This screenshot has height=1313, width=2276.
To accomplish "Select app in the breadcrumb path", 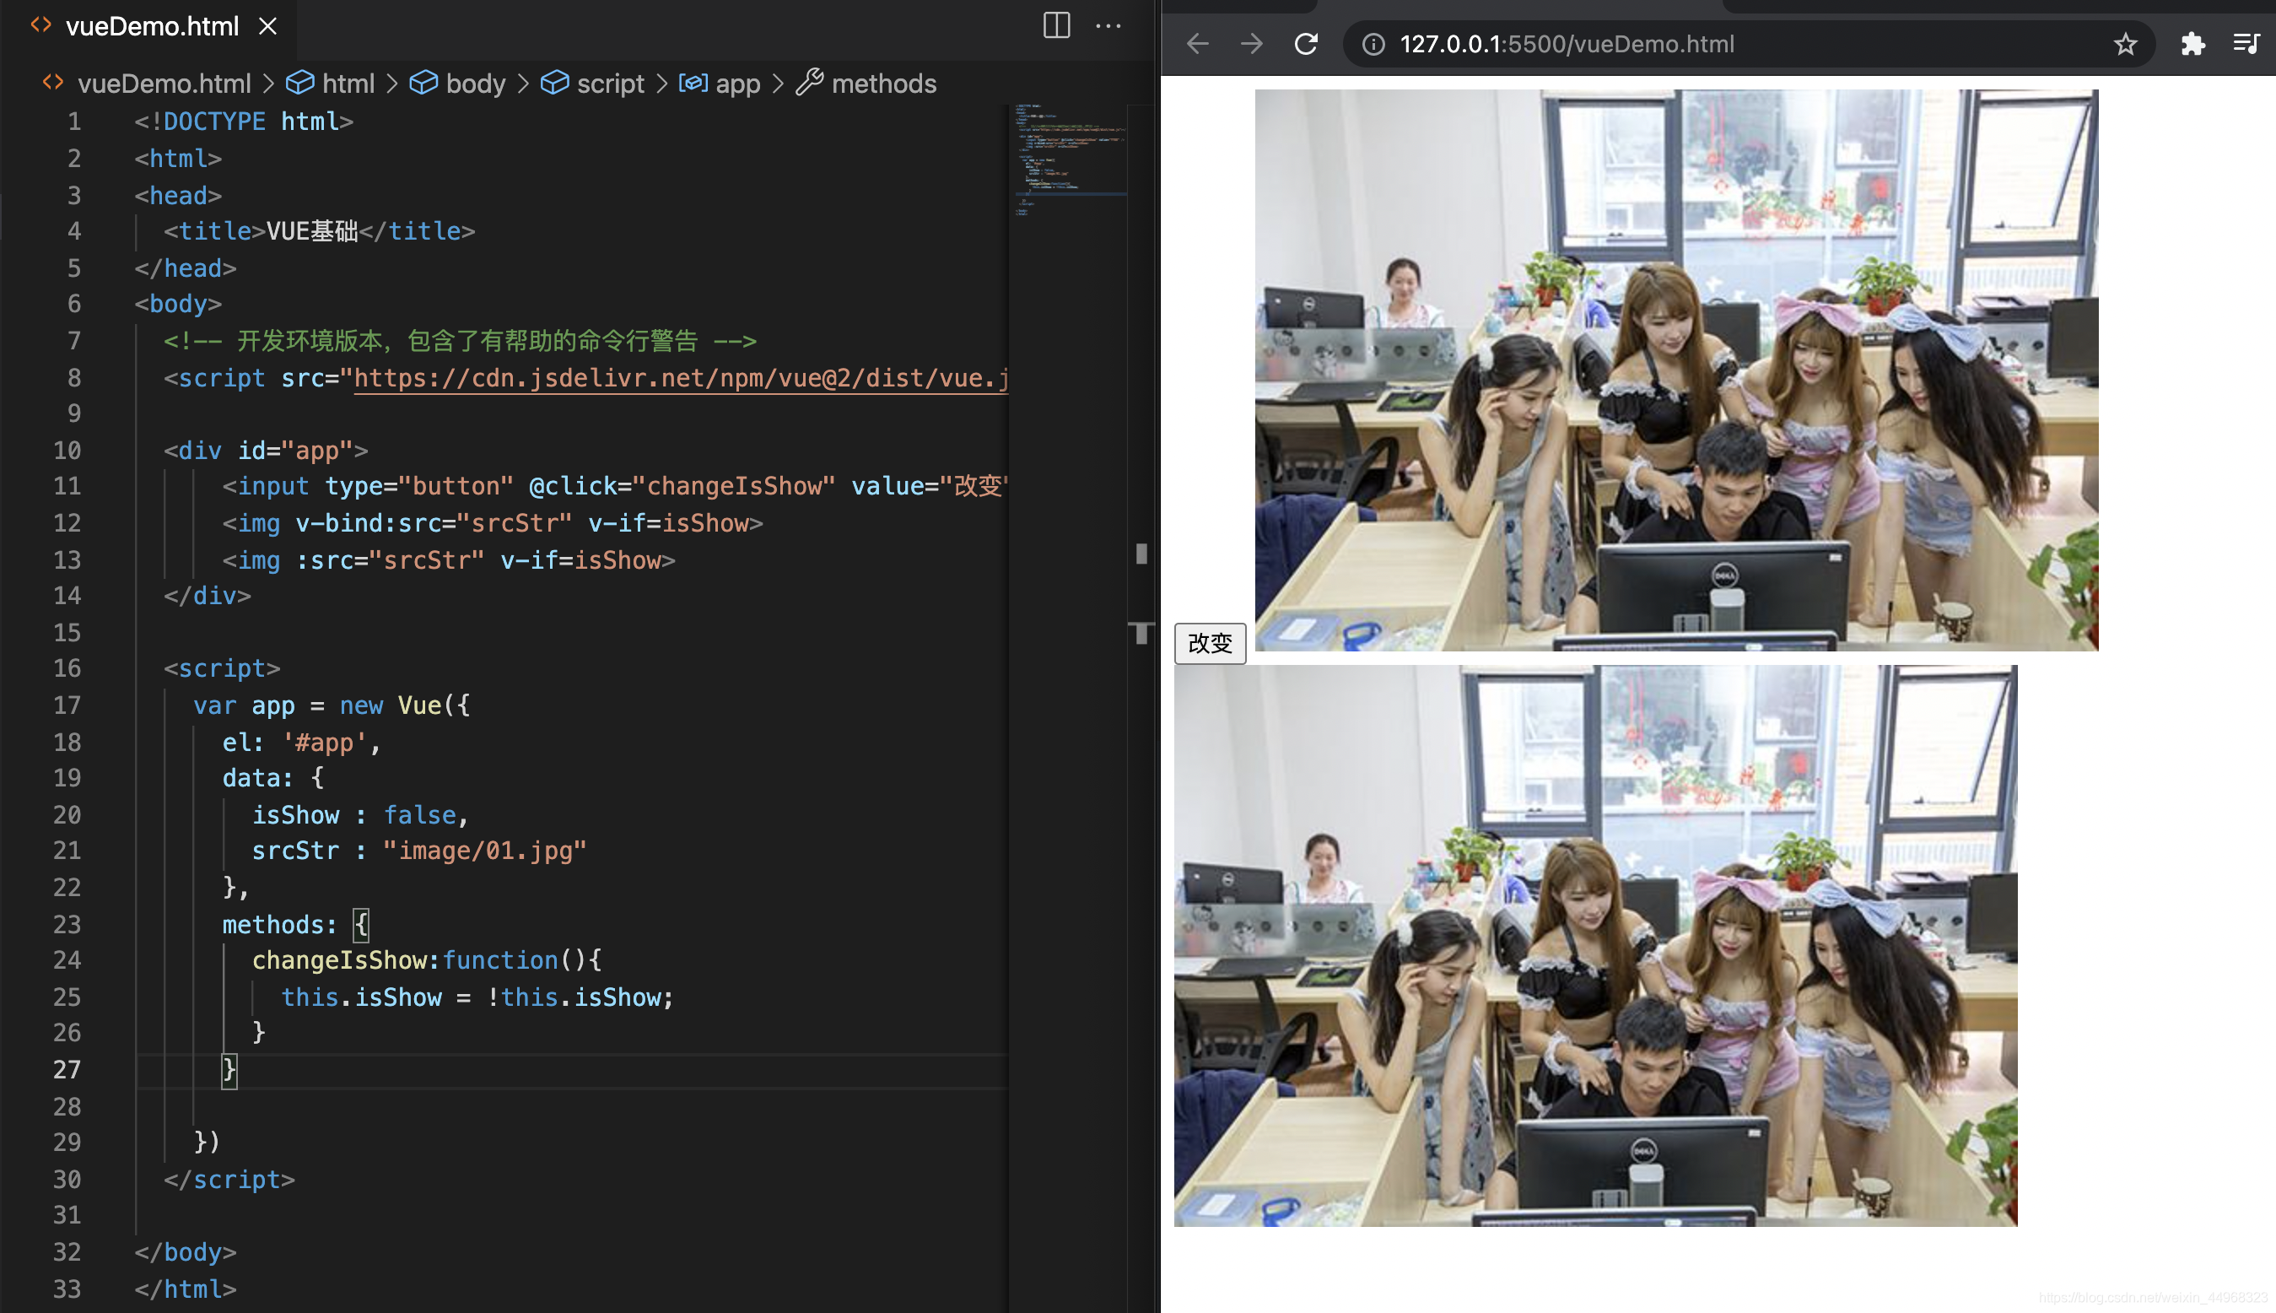I will 737,84.
